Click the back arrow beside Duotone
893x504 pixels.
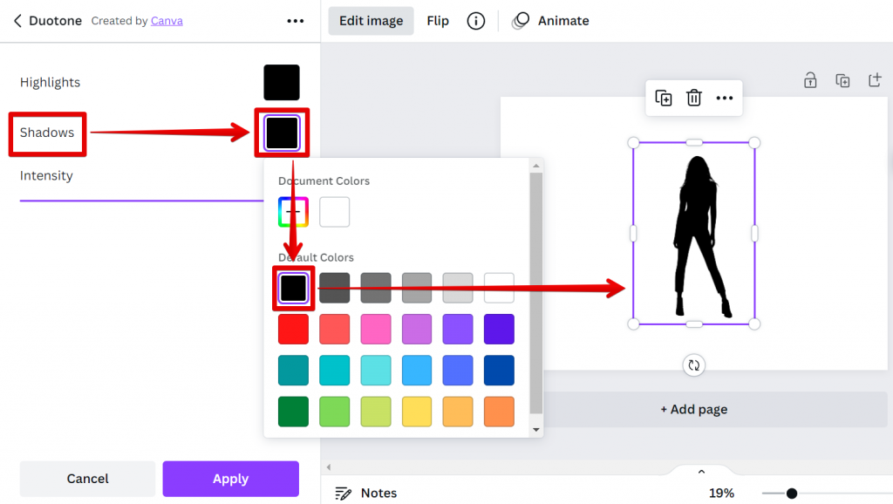tap(17, 21)
